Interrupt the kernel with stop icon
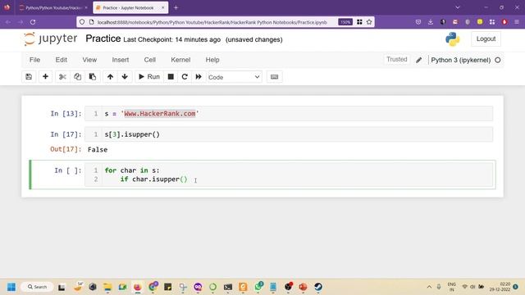The height and width of the screenshot is (295, 525). [171, 77]
